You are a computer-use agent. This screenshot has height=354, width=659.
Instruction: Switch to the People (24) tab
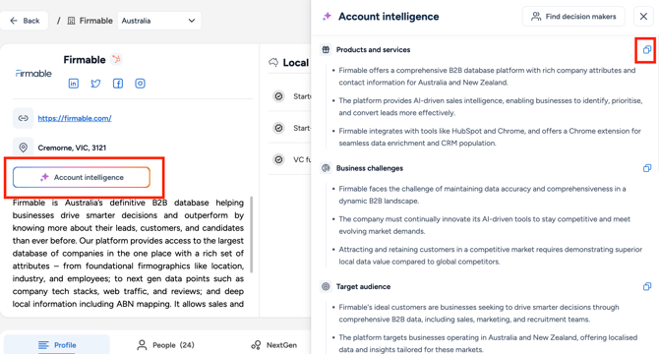coord(165,345)
